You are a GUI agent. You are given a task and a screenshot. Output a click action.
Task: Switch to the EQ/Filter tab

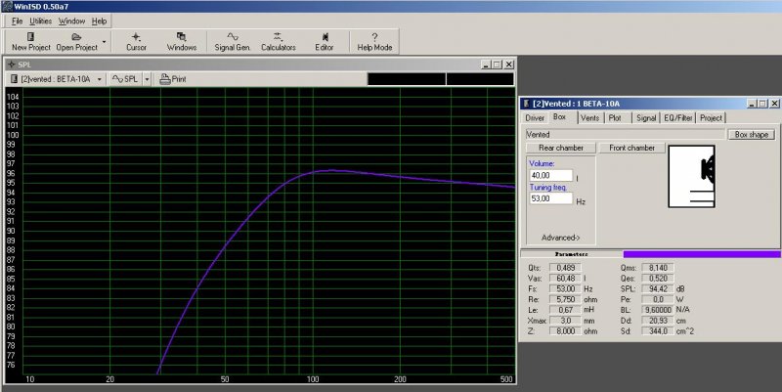pos(677,118)
